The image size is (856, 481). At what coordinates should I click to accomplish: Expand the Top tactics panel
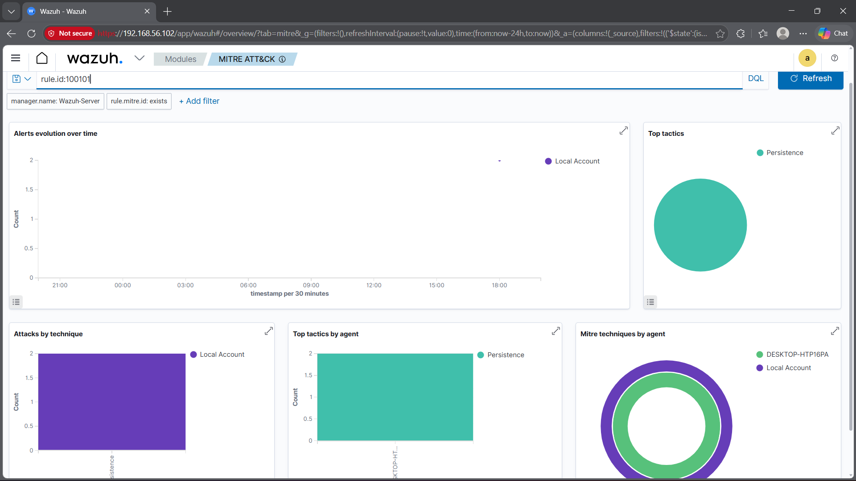point(835,131)
